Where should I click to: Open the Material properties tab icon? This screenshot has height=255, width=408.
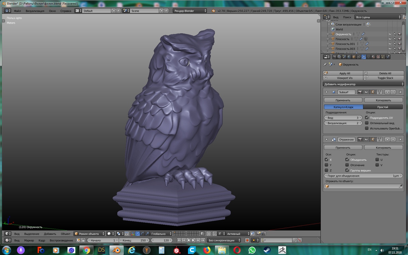coord(373,57)
